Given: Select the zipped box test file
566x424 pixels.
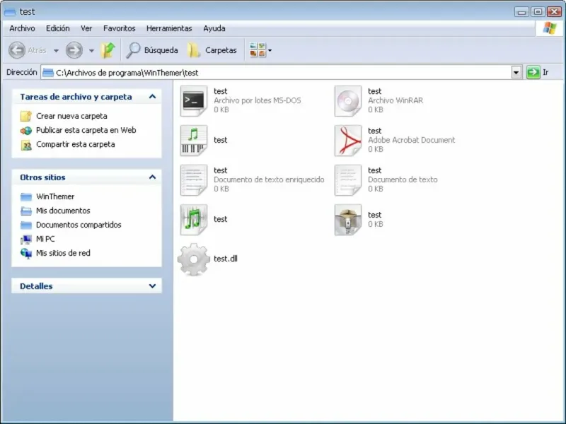Looking at the screenshot, I should 348,220.
